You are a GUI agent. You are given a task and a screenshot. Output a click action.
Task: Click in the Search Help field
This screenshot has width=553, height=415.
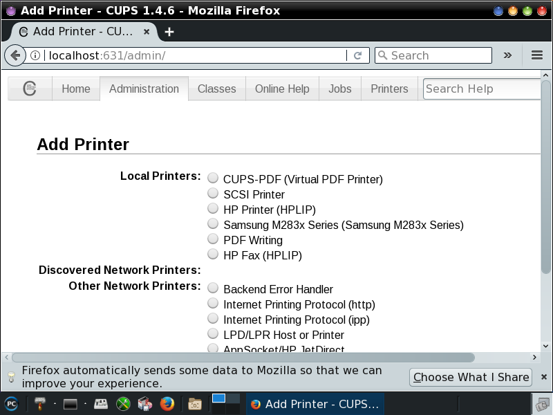coord(480,89)
